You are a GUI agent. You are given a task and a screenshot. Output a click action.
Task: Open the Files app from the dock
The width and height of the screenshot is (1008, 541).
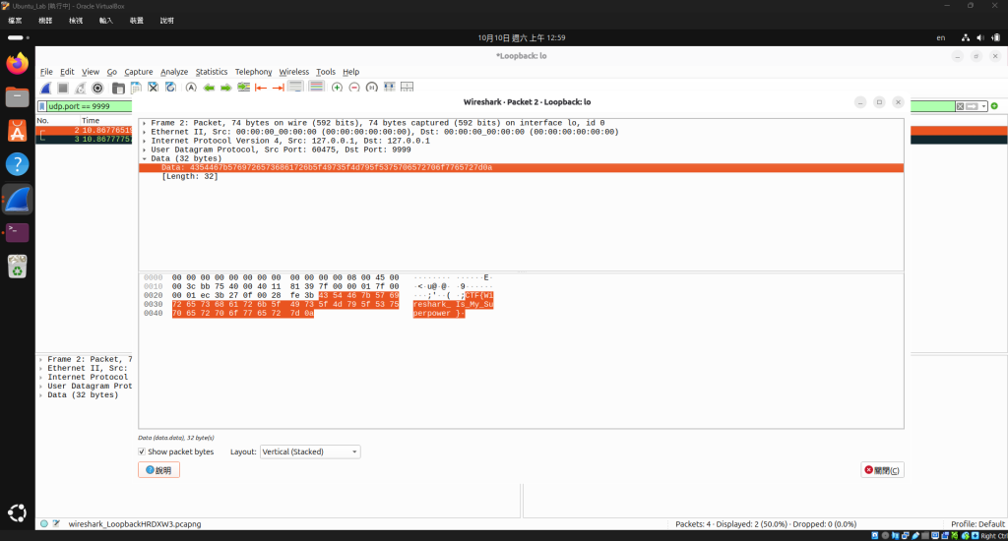click(18, 97)
